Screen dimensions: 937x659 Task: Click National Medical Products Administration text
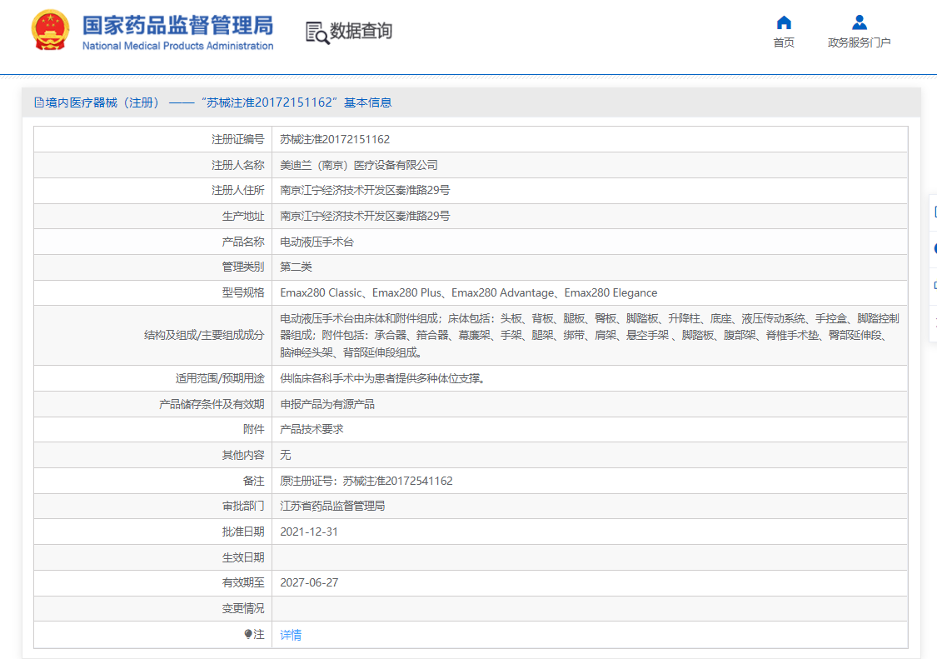[x=177, y=46]
